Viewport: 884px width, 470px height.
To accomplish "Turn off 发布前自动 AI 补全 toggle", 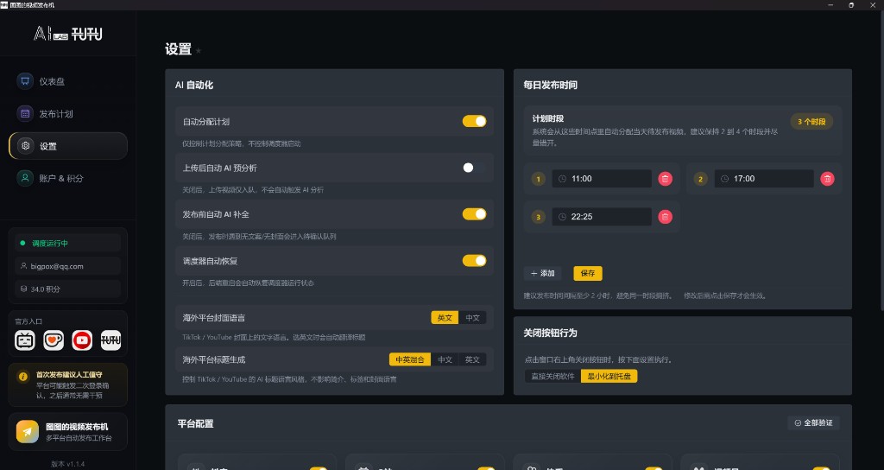I will tap(474, 214).
